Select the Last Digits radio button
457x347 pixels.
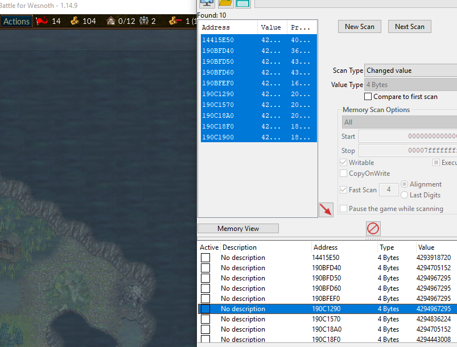(x=404, y=195)
